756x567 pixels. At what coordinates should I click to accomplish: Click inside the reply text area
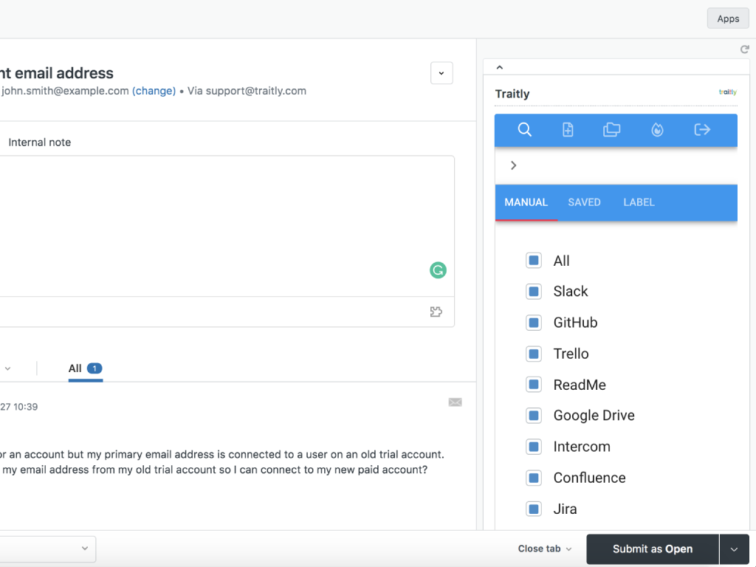(221, 221)
